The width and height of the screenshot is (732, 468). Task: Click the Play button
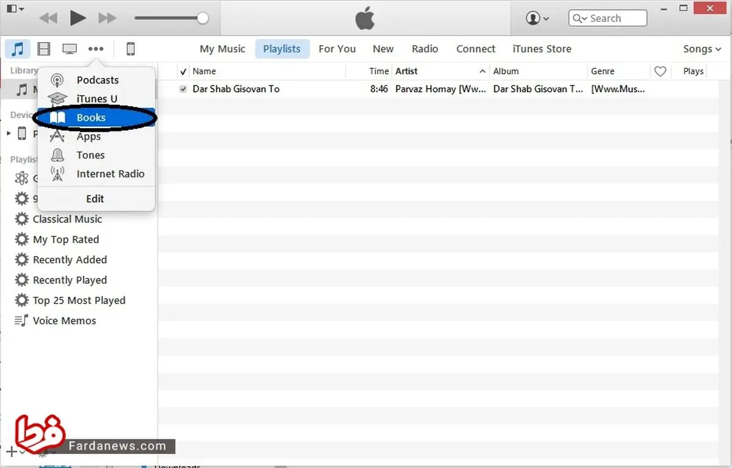coord(77,18)
